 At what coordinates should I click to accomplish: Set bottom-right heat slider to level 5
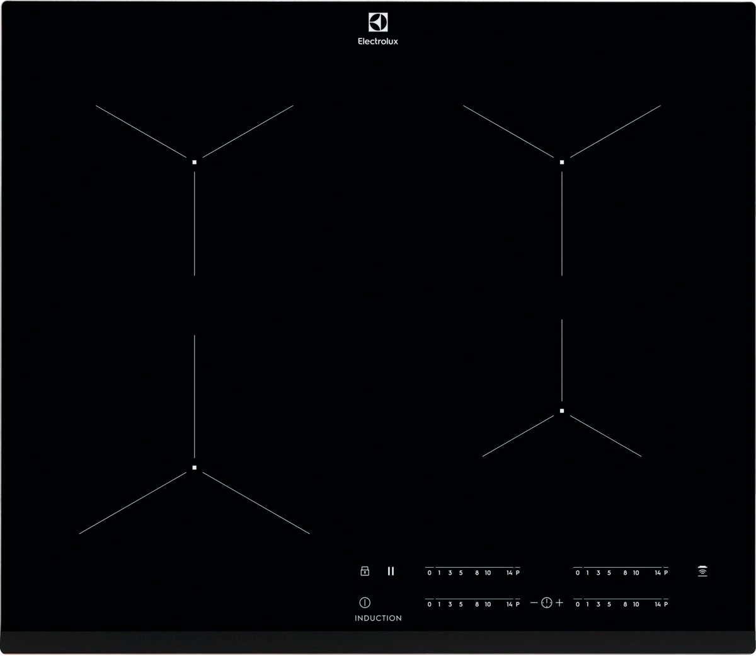(x=609, y=604)
